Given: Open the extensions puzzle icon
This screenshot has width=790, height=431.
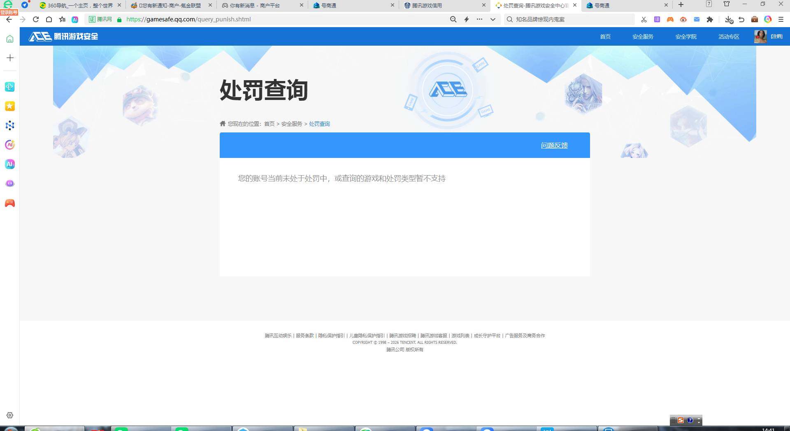Looking at the screenshot, I should click(710, 19).
